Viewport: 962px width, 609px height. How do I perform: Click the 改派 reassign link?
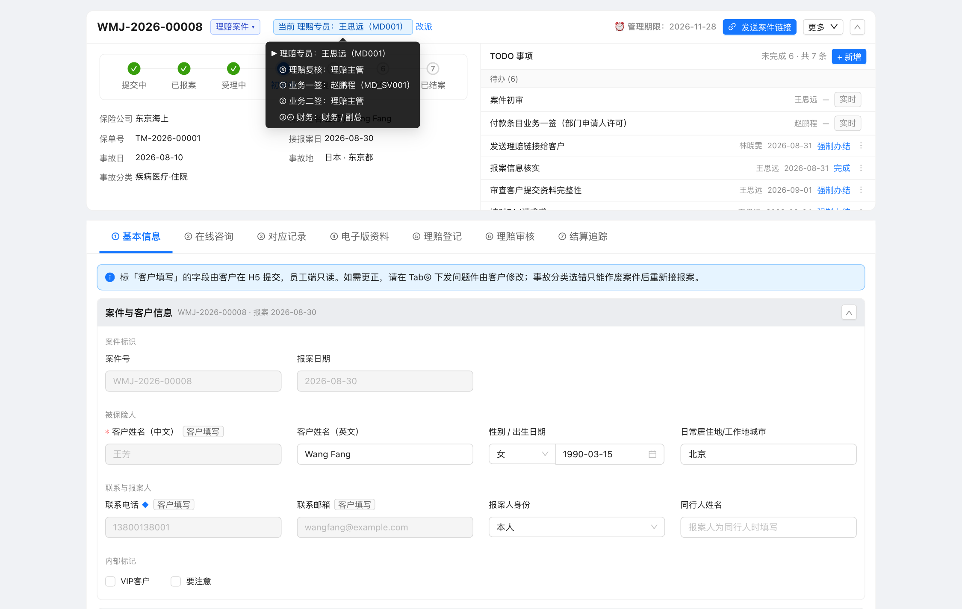[424, 27]
